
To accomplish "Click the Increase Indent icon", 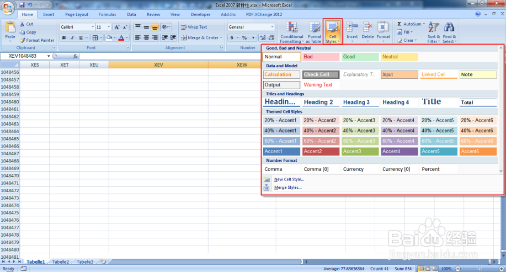I will [x=173, y=37].
